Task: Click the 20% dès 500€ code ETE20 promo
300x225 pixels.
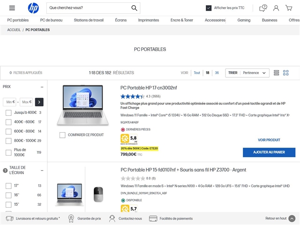Action: pyautogui.click(x=139, y=149)
